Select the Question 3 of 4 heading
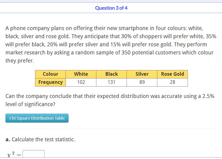The width and height of the screenshot is (222, 159). point(111,8)
